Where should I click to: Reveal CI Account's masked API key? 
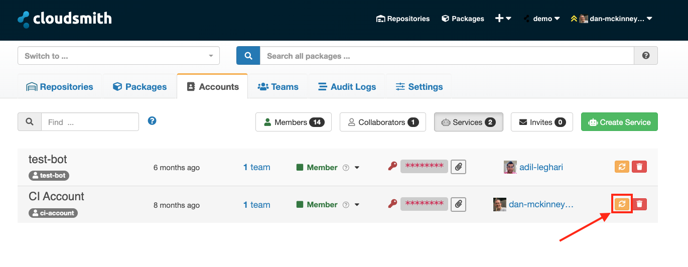pos(424,203)
